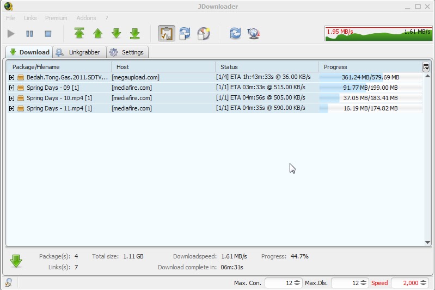435x290 pixels.
Task: Start downloads with the play button
Action: (11, 34)
